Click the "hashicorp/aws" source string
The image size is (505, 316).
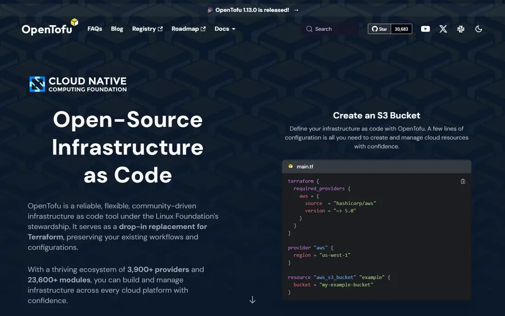354,203
